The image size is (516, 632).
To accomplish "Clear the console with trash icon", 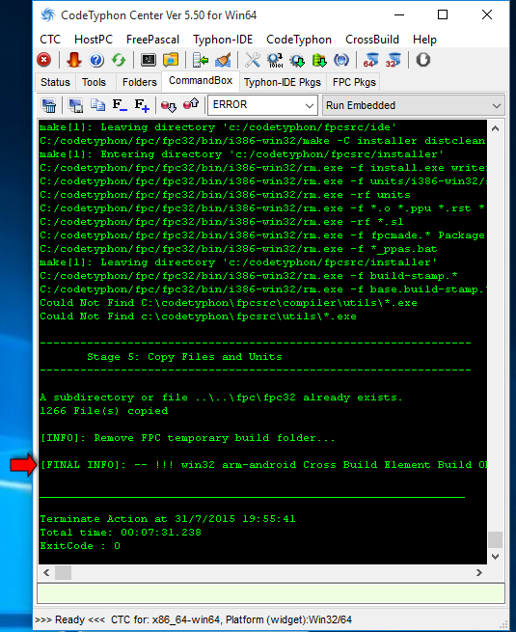I will [49, 105].
